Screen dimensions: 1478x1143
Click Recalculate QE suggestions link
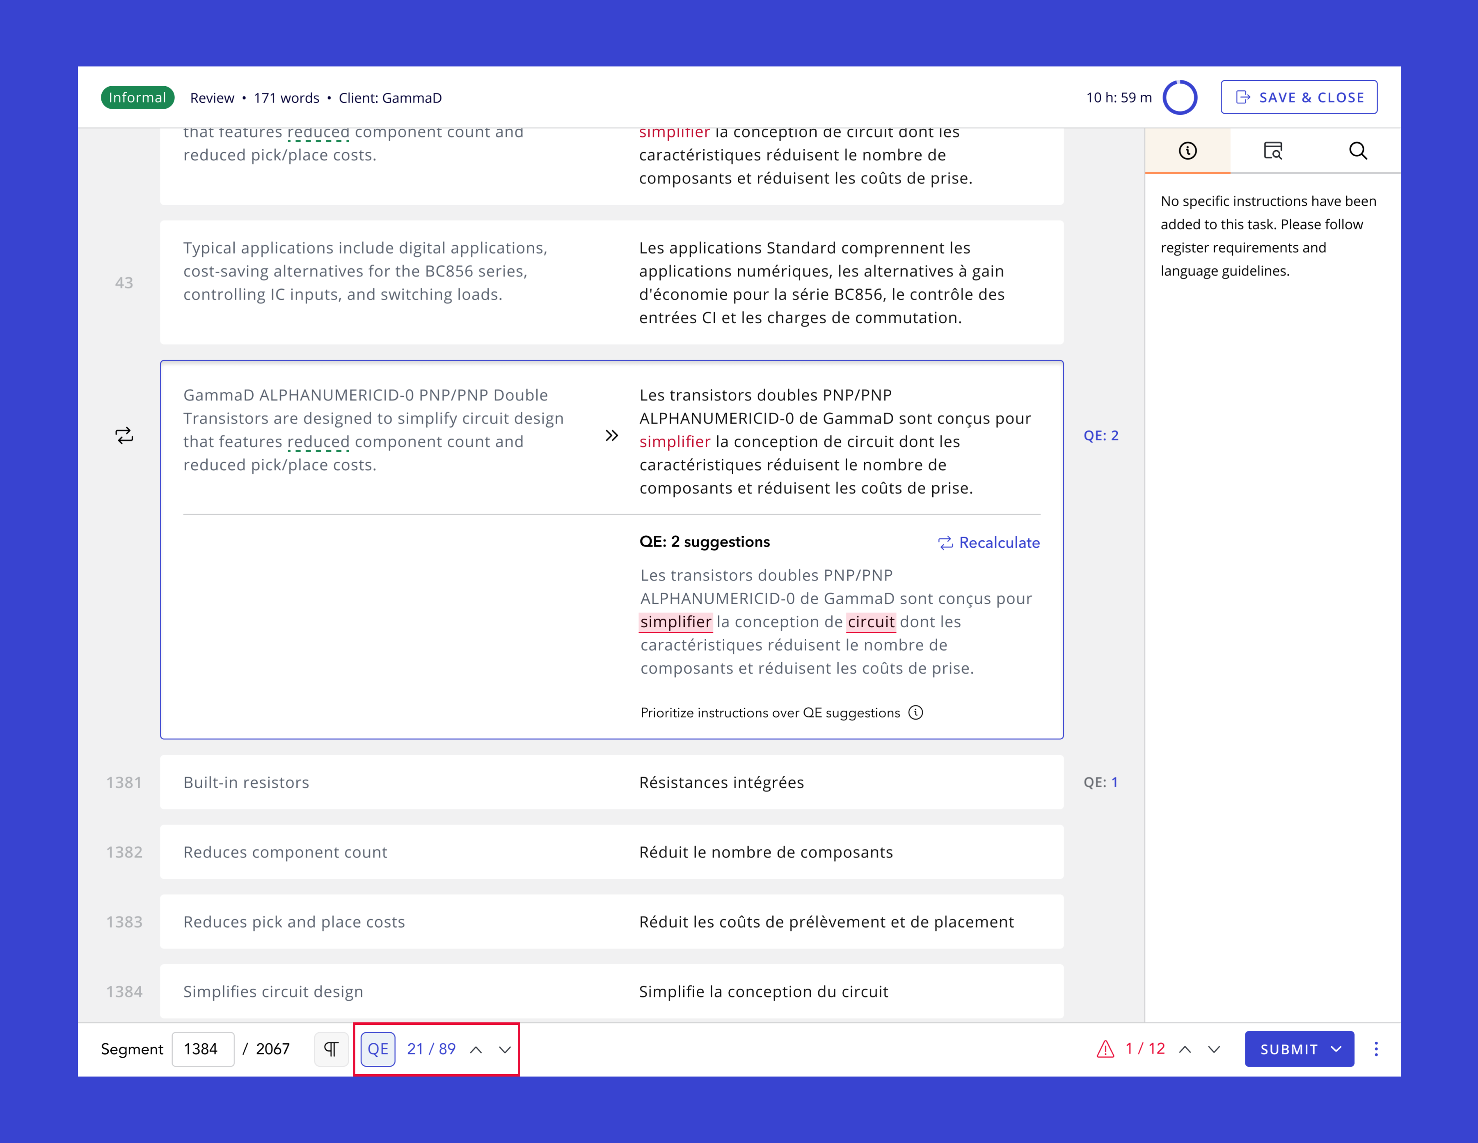(989, 543)
